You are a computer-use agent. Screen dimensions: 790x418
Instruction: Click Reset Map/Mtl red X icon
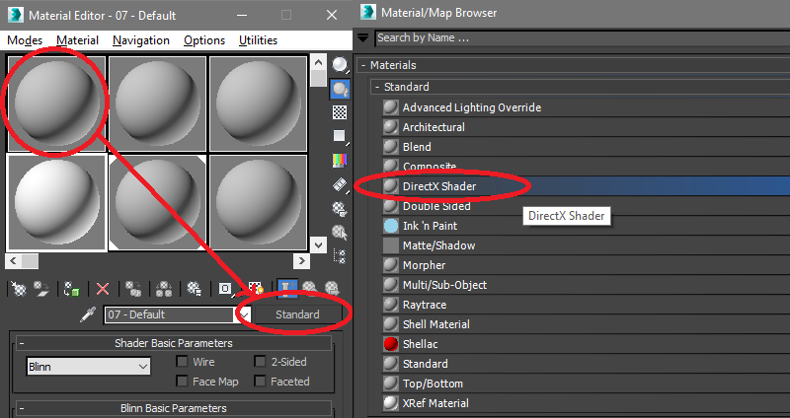click(x=102, y=289)
